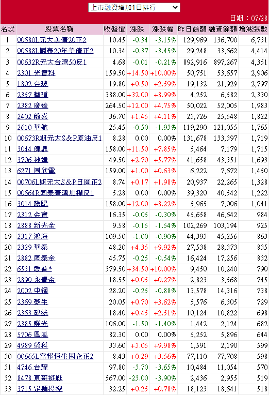Open the 00664R國泰臺灣加權反1 link

pos(56,193)
